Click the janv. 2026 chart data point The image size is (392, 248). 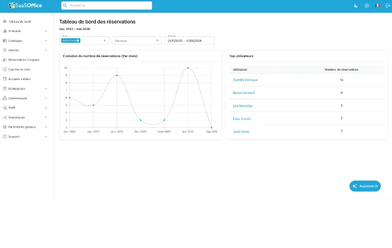coord(117,76)
